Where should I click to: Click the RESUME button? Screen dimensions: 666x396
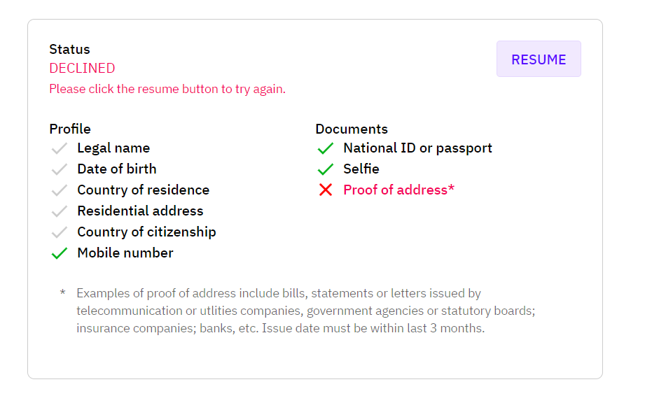coord(539,59)
